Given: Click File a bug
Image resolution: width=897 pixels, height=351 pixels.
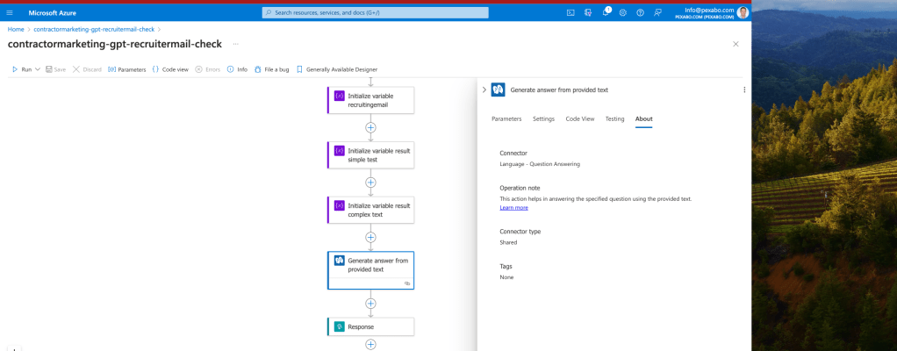Looking at the screenshot, I should 272,69.
